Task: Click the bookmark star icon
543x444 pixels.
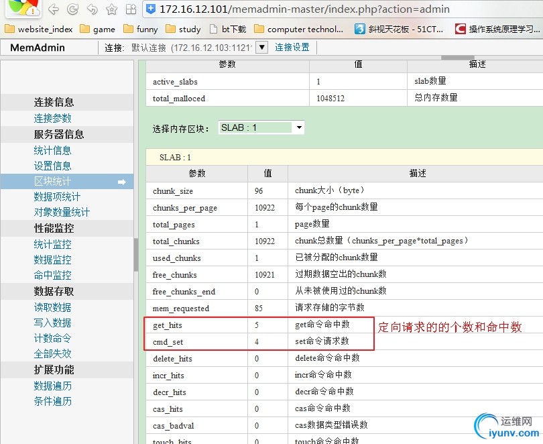Action: pos(111,9)
